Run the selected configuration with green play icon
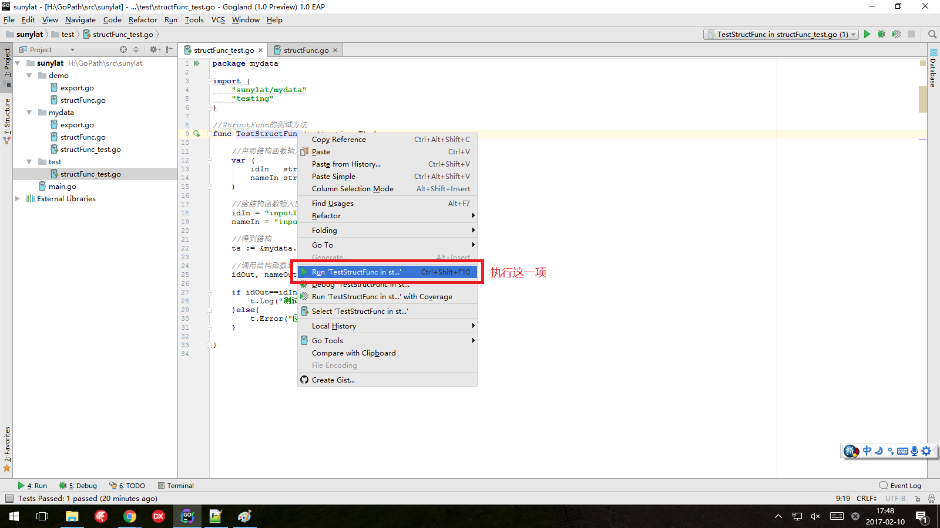 [x=867, y=35]
